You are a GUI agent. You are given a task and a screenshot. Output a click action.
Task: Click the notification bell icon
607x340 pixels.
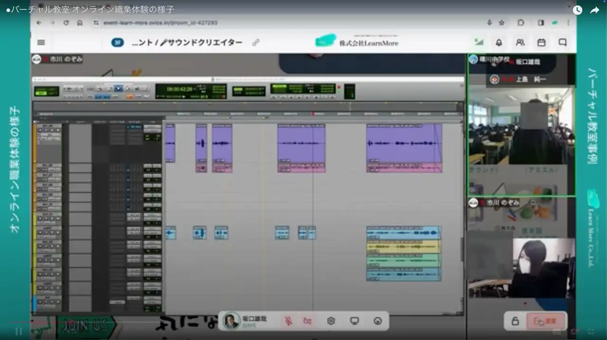click(x=499, y=42)
